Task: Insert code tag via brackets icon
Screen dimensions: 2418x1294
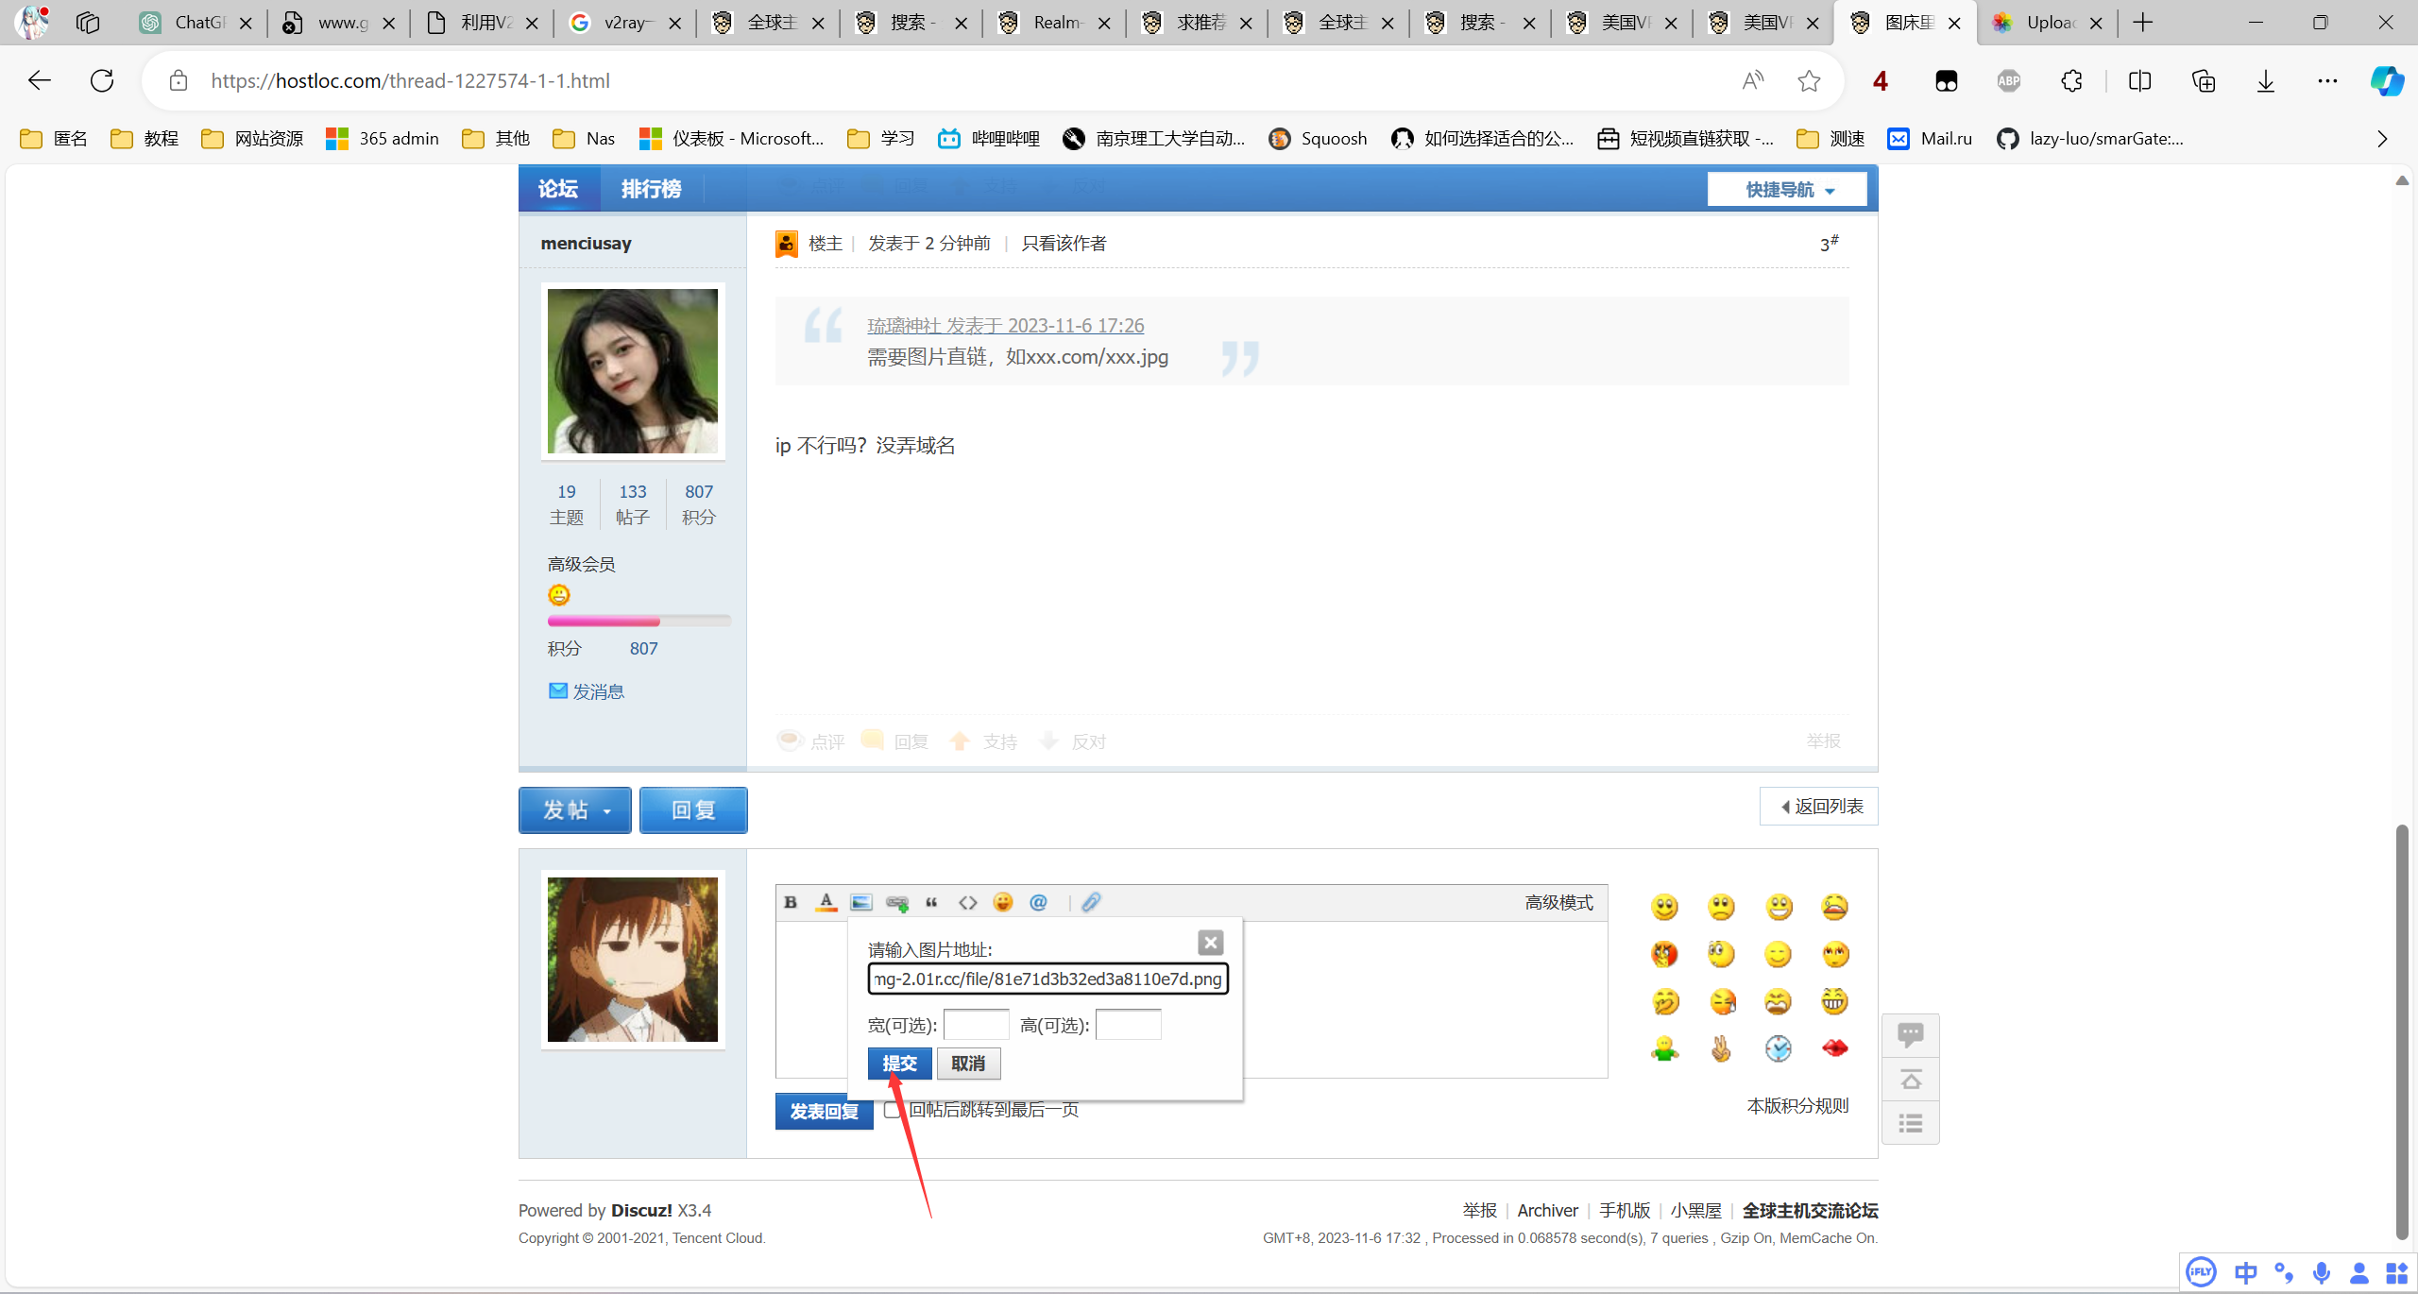Action: click(x=967, y=902)
